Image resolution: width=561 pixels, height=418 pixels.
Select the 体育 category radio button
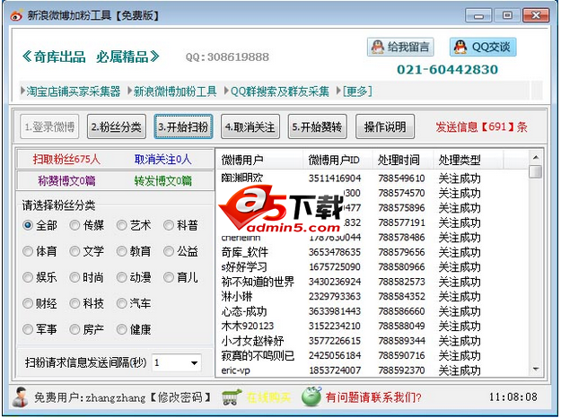[x=28, y=251]
